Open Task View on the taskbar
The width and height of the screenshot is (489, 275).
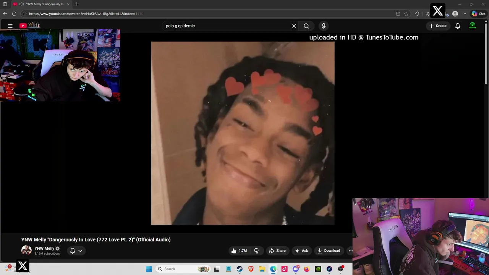click(x=217, y=269)
